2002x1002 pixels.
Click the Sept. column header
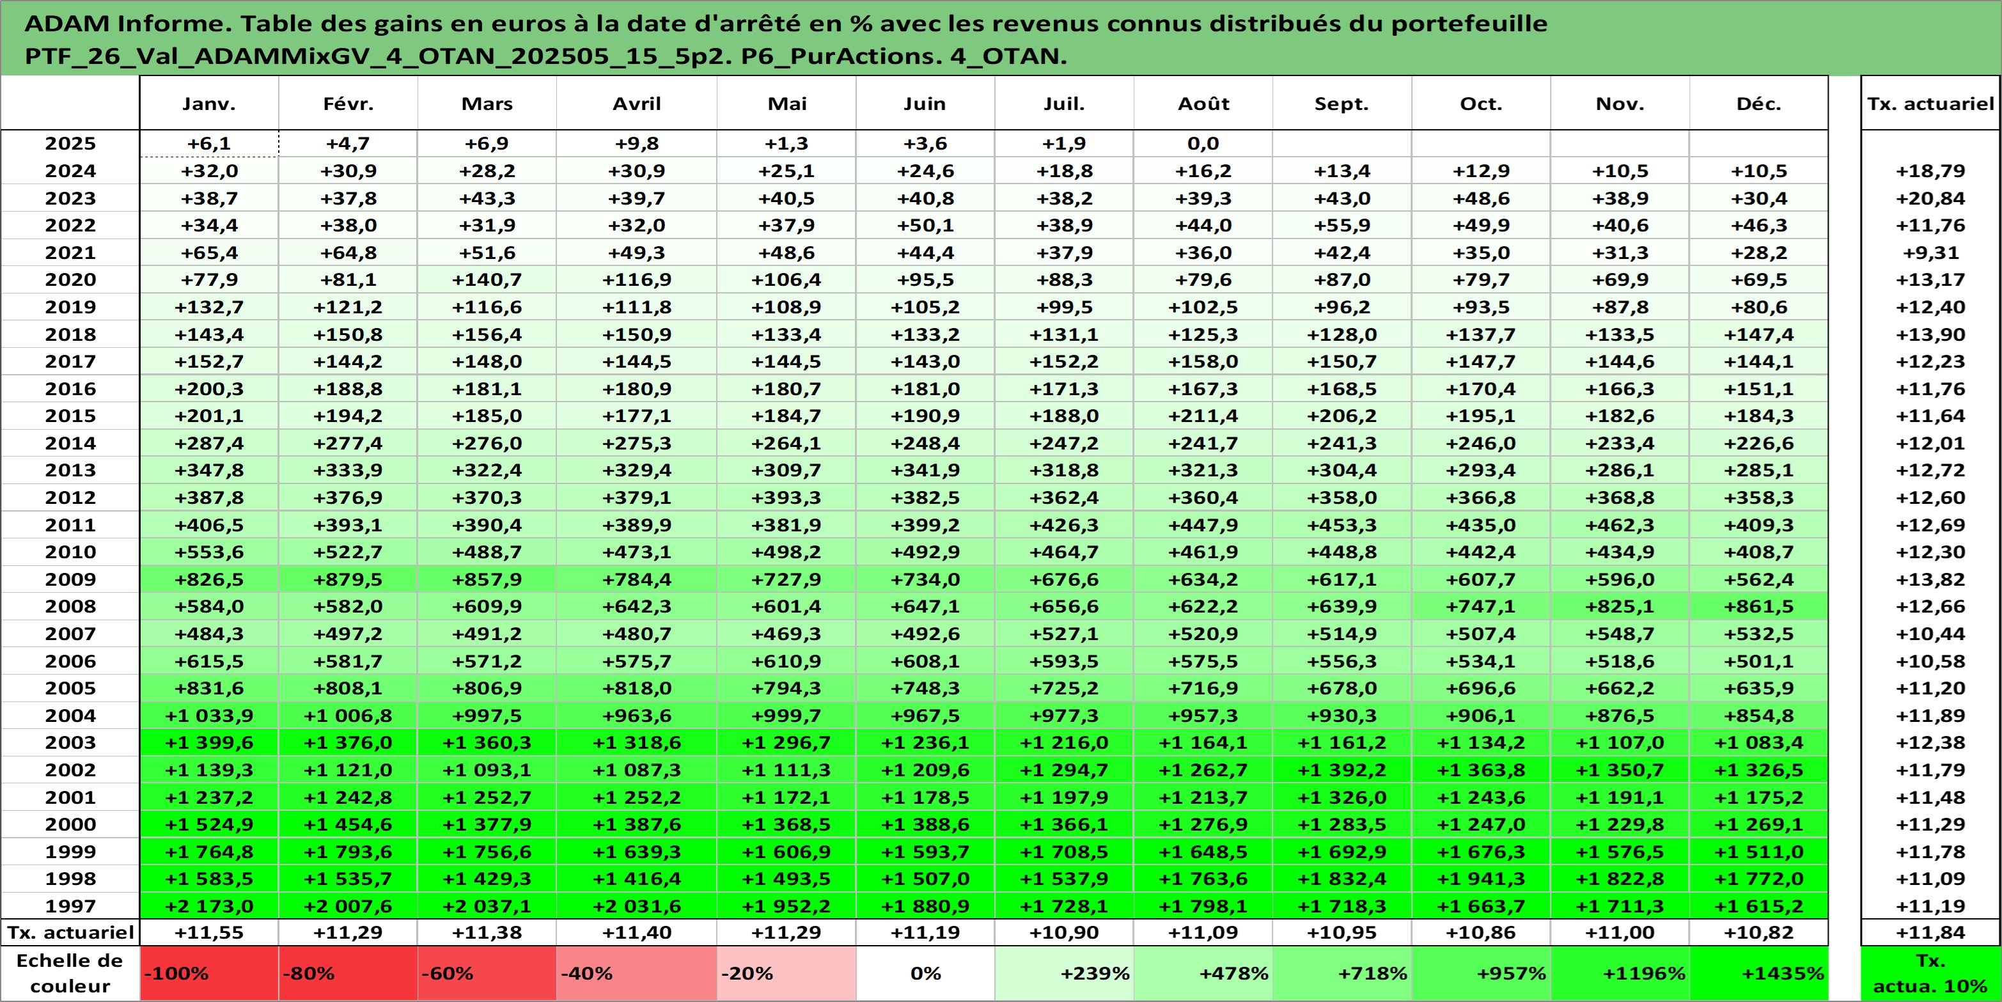pyautogui.click(x=1342, y=104)
